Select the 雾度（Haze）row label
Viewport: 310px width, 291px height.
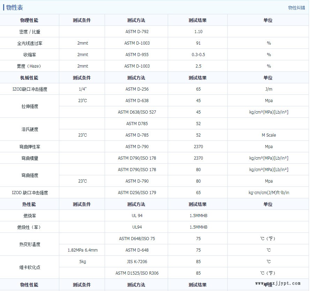pos(30,66)
